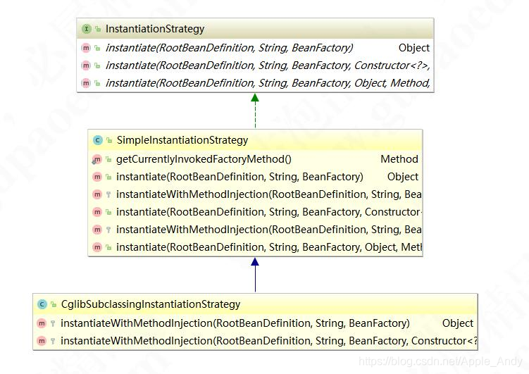Viewport: 529px width, 374px height.
Task: Select SimpleInstantiationStrategy instantiate text ending with Object, Meth
Action: click(269, 247)
